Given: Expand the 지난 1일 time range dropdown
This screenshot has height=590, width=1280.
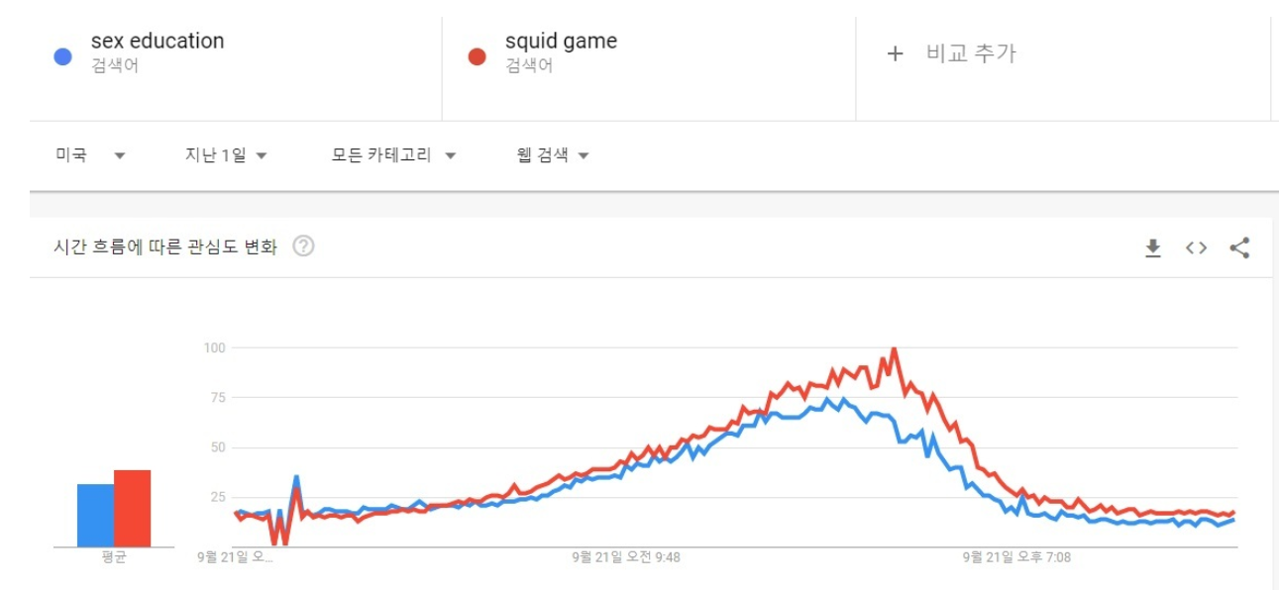Looking at the screenshot, I should point(226,155).
